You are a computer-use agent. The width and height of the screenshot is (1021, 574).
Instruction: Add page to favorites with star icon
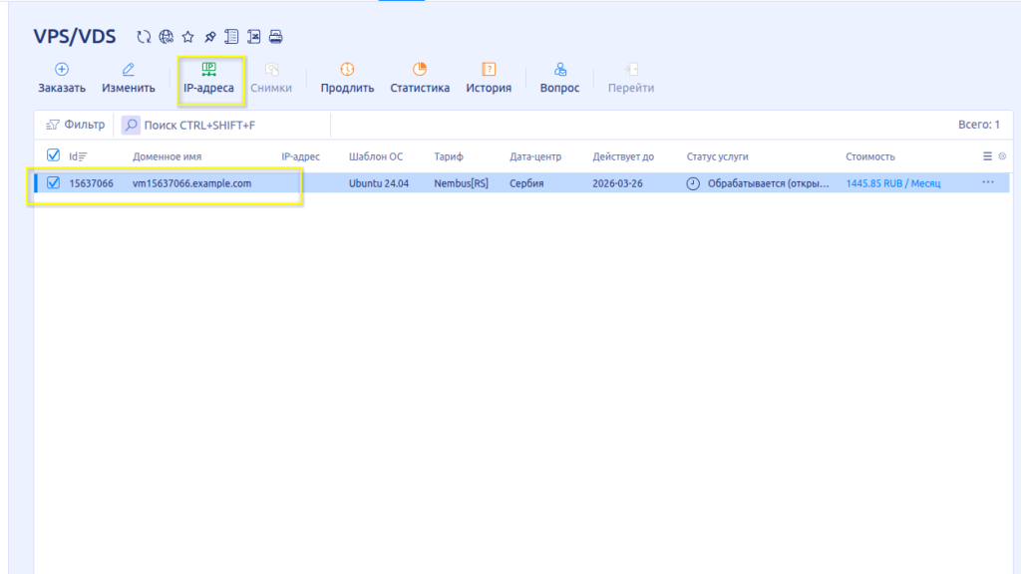(x=188, y=38)
